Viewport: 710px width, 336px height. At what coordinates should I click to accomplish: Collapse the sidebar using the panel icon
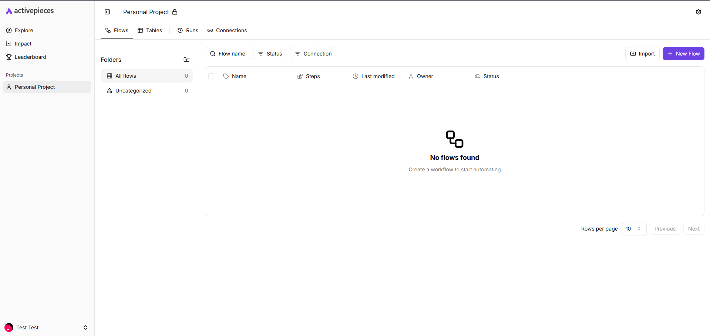(x=107, y=12)
